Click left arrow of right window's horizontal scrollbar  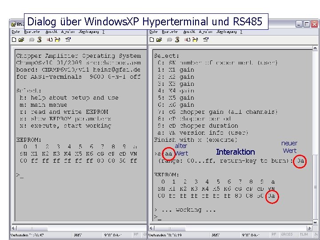151,228
